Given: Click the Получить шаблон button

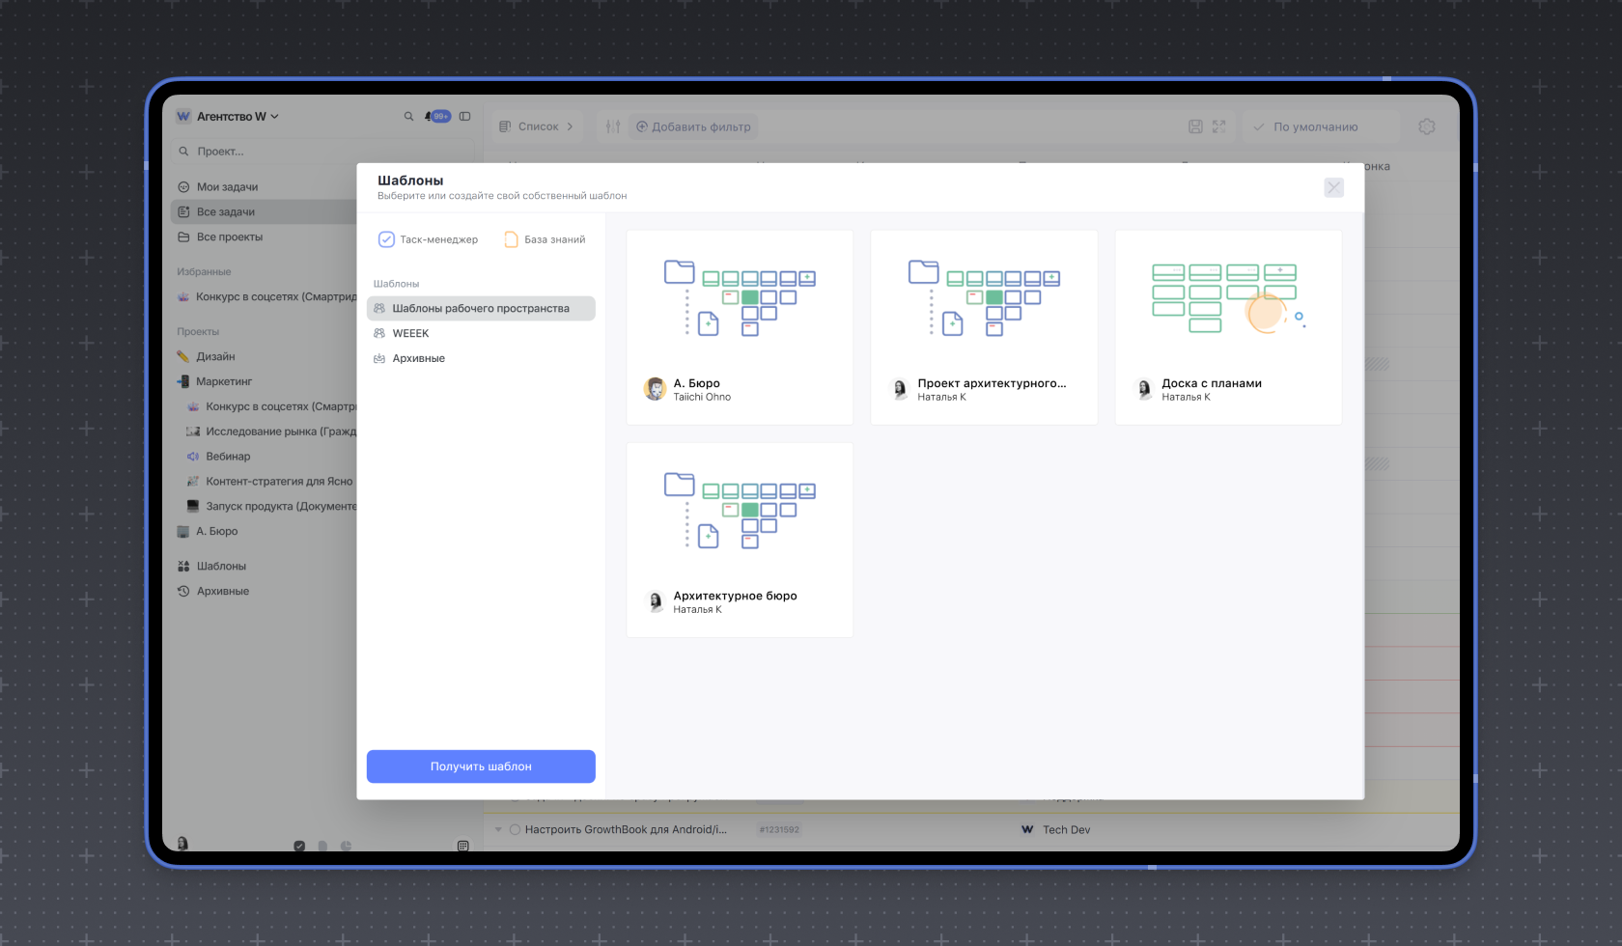Looking at the screenshot, I should pos(481,766).
